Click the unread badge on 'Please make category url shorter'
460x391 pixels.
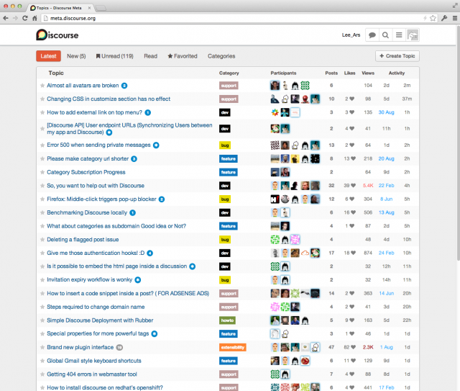[x=134, y=158]
